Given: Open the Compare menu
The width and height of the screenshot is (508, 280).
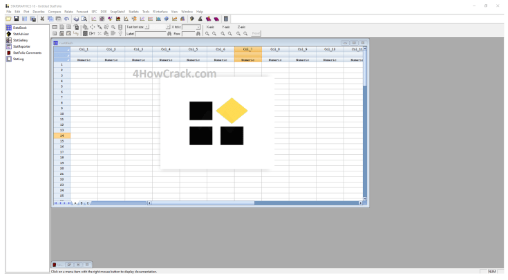Looking at the screenshot, I should [55, 12].
